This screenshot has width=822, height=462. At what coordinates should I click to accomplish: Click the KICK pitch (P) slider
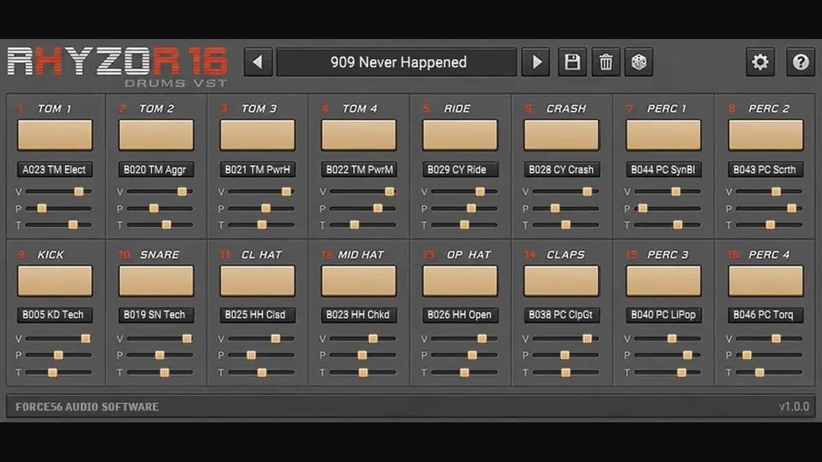pyautogui.click(x=58, y=355)
